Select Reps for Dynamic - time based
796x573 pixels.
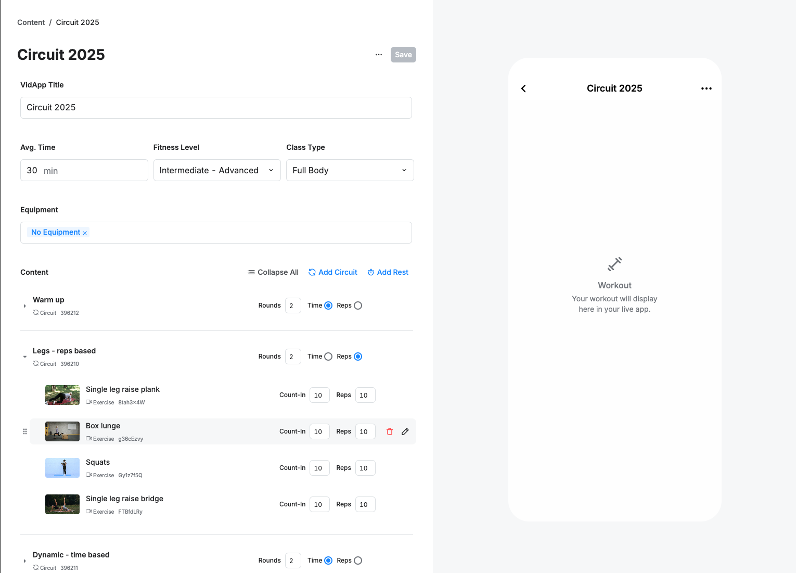click(358, 561)
